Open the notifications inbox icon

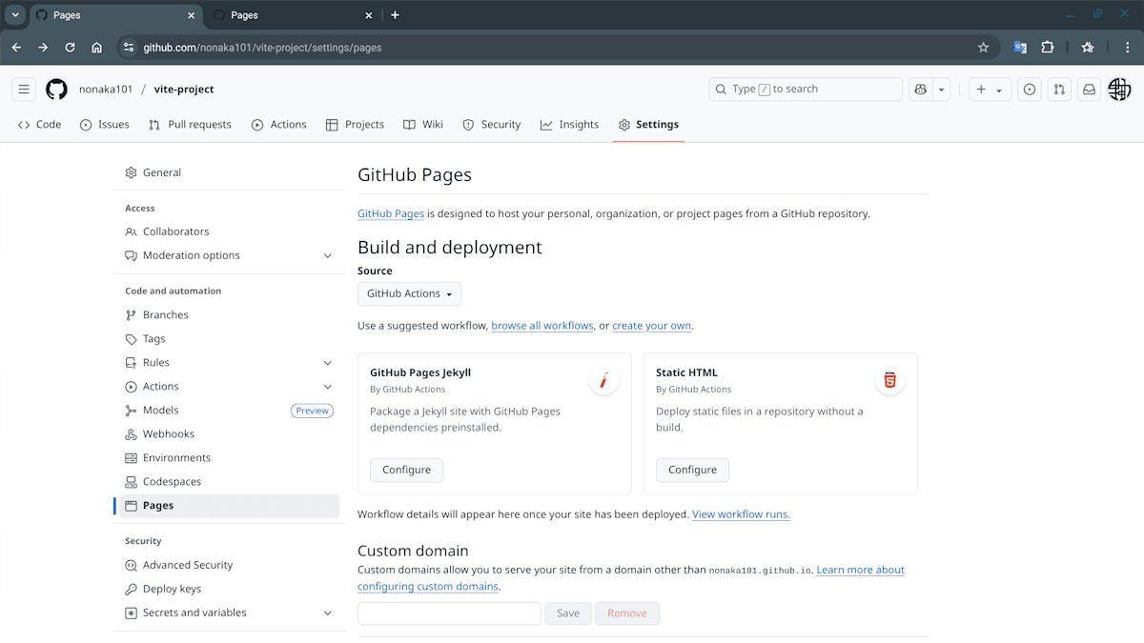pos(1089,90)
